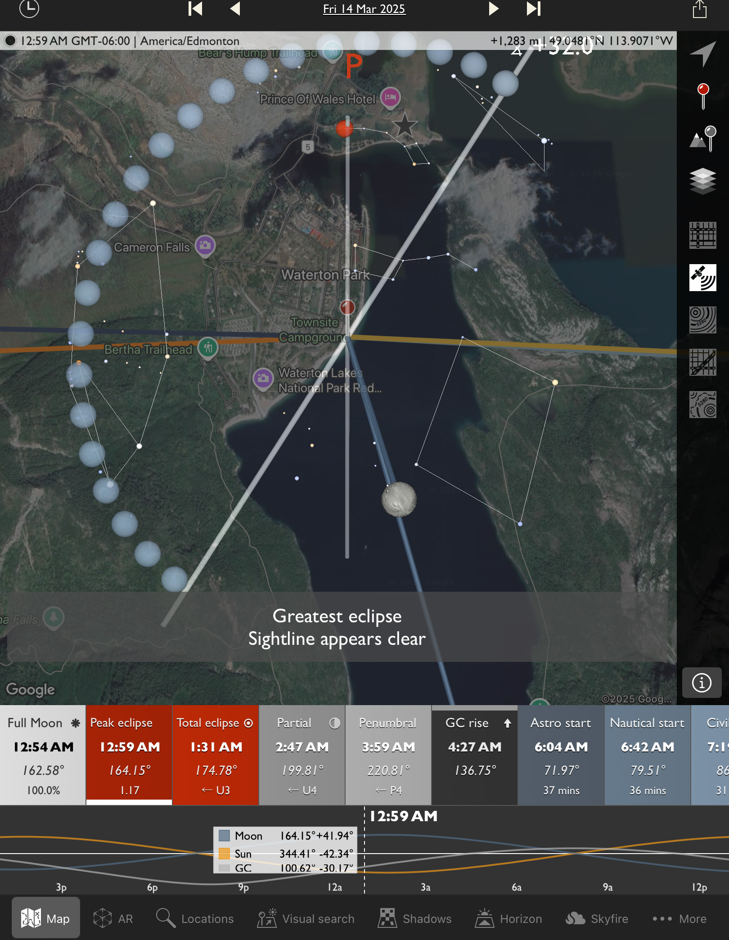Select the GC rise 4:27 AM event
729x940 pixels.
[x=474, y=755]
